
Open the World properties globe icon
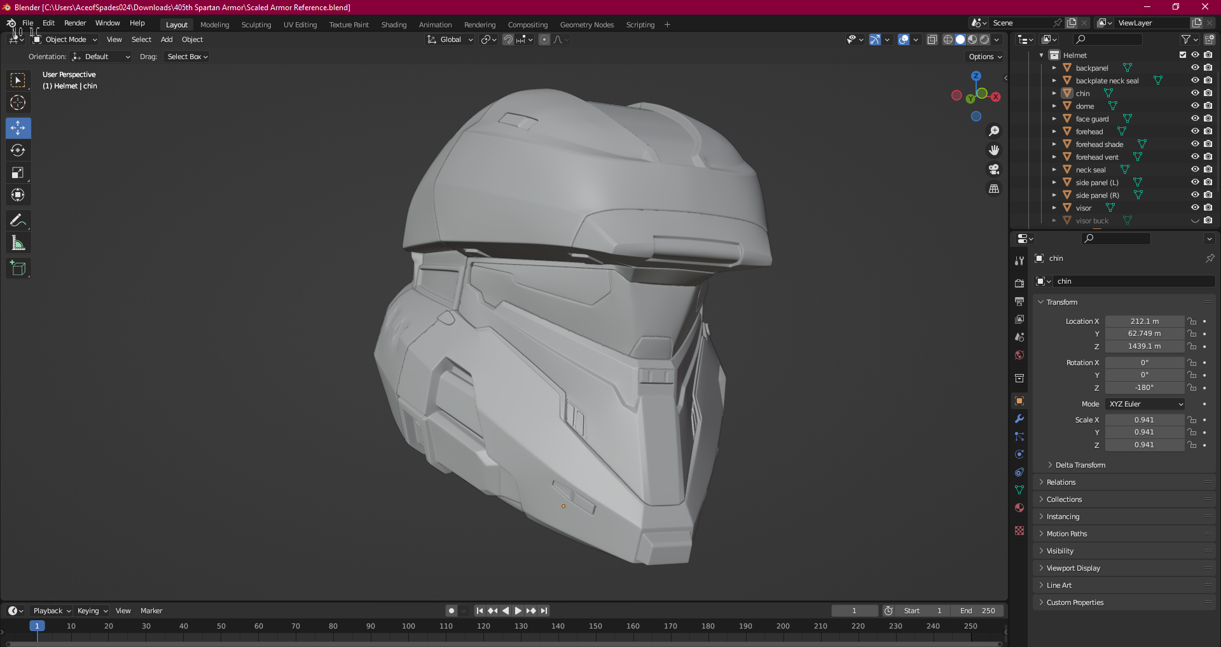1019,355
